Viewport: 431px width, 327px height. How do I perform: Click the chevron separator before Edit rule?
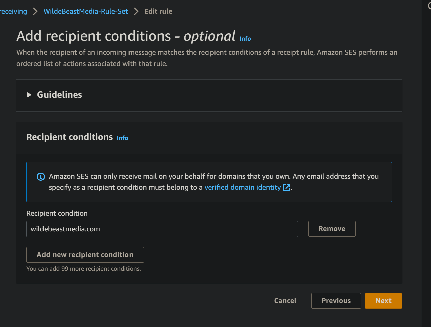tap(136, 11)
